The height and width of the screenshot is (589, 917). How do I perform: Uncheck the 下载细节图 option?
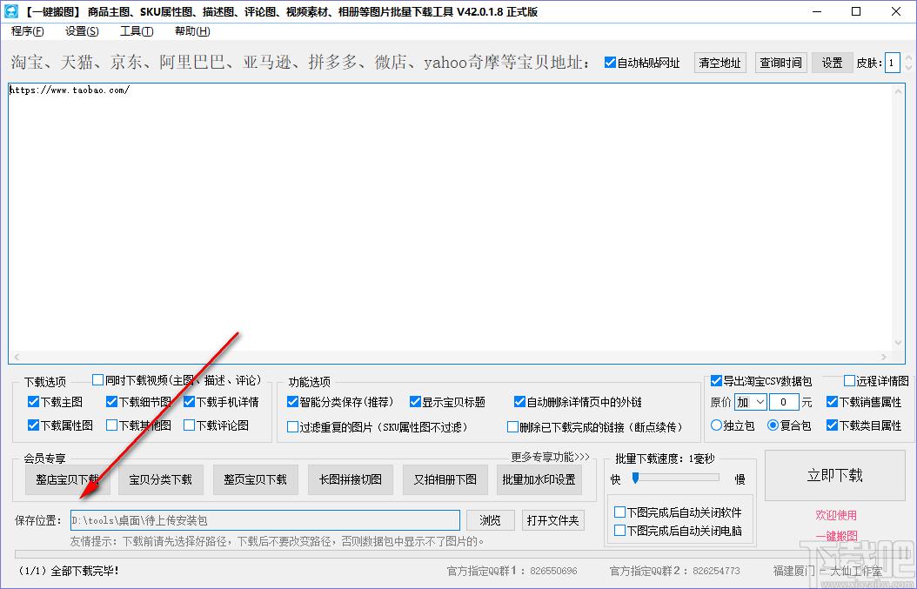click(112, 402)
